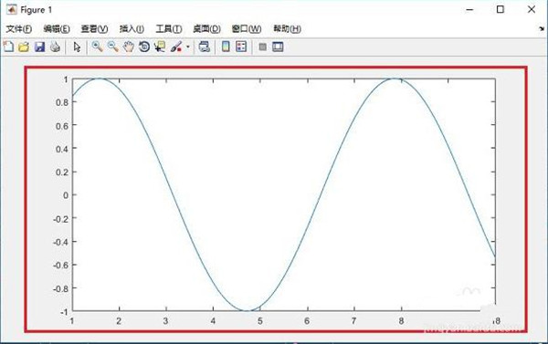
Task: Click x-axis tick label 5
Action: click(x=260, y=321)
